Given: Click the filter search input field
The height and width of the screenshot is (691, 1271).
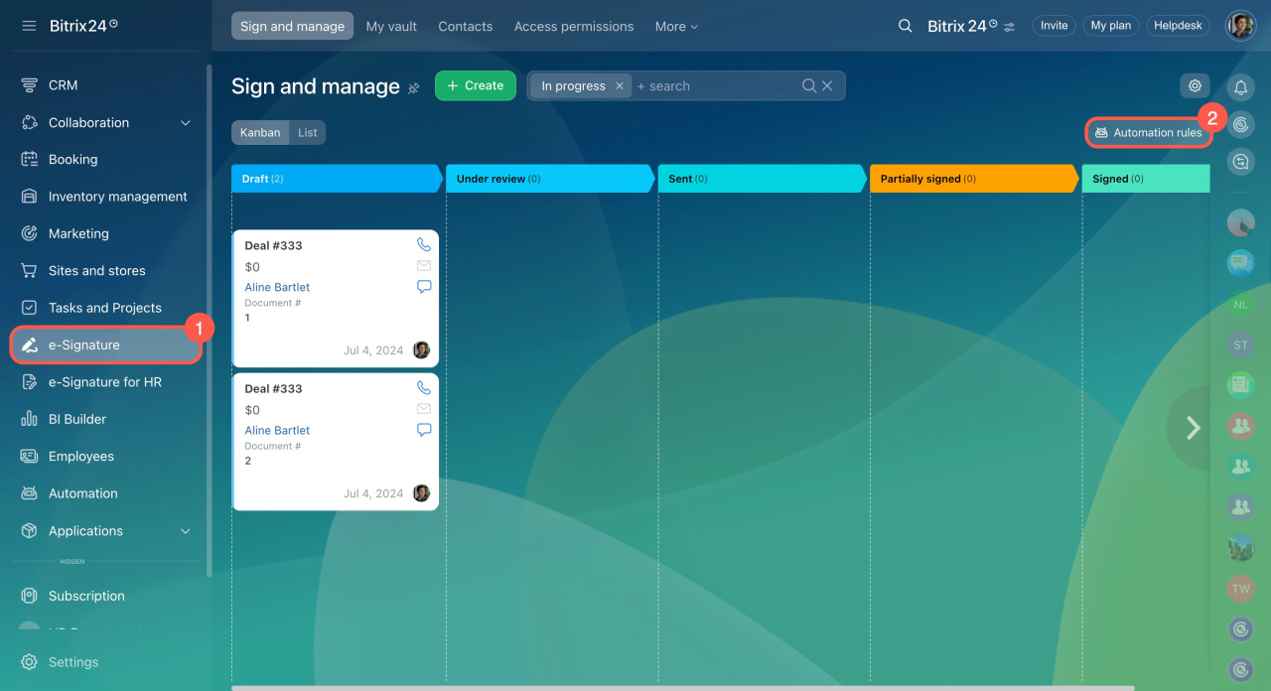Looking at the screenshot, I should pos(715,86).
